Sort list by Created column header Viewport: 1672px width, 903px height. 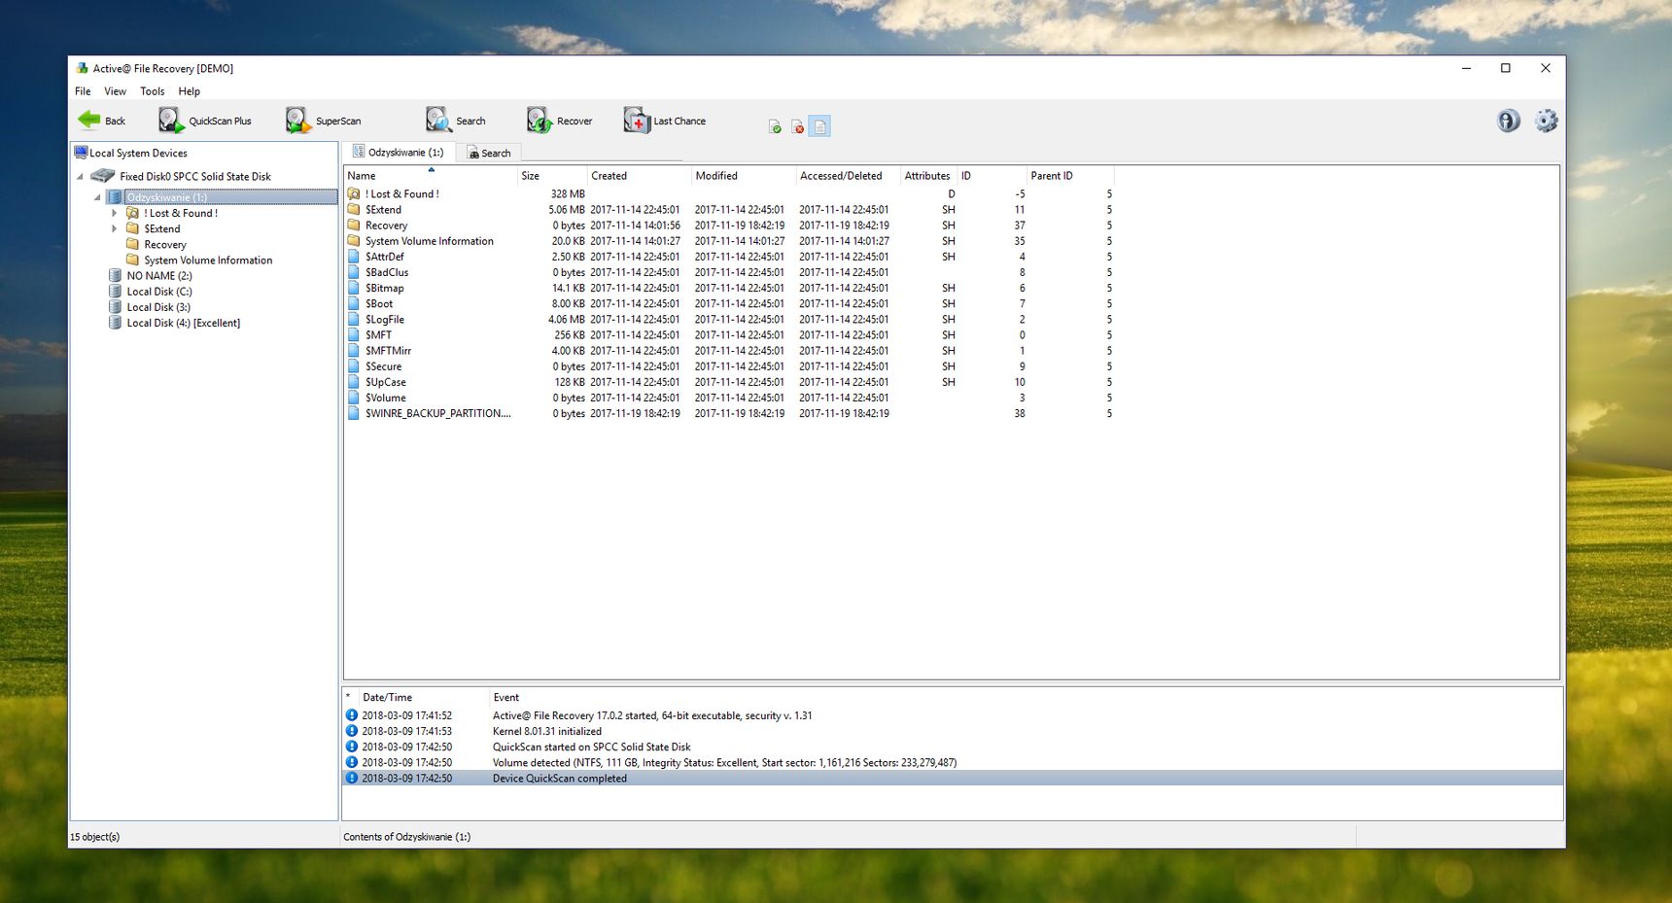click(640, 176)
